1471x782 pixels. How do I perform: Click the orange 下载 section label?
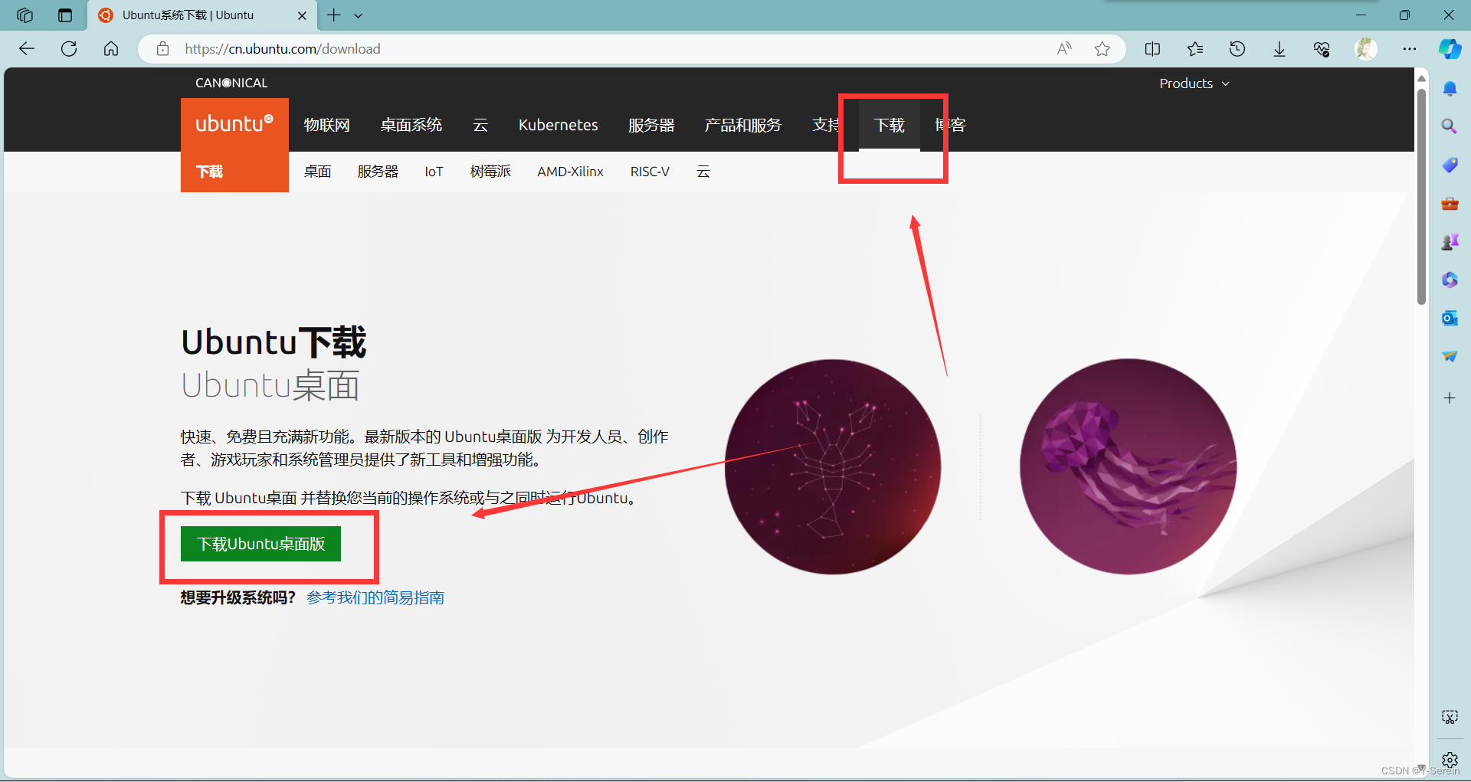(210, 172)
